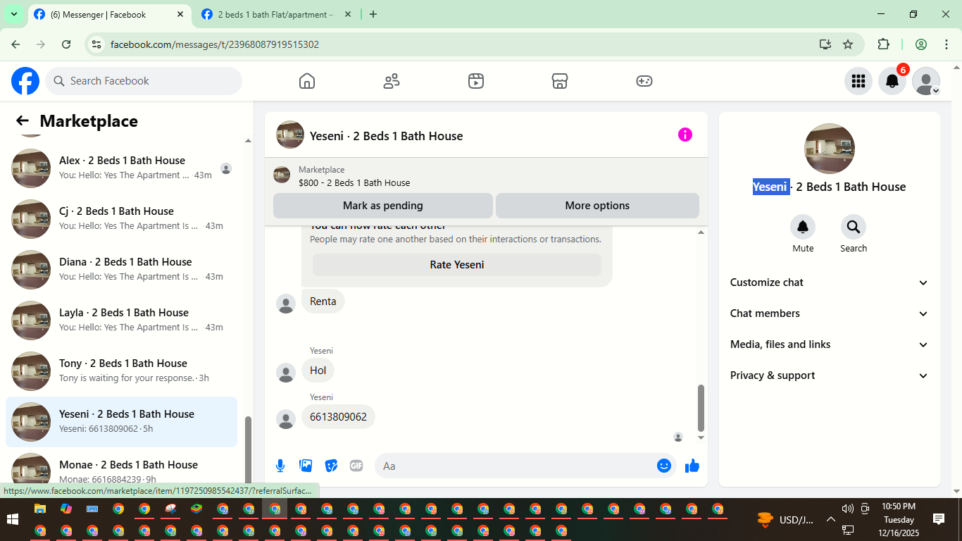Search within the conversation using the magnifier
The image size is (962, 541).
point(854,227)
